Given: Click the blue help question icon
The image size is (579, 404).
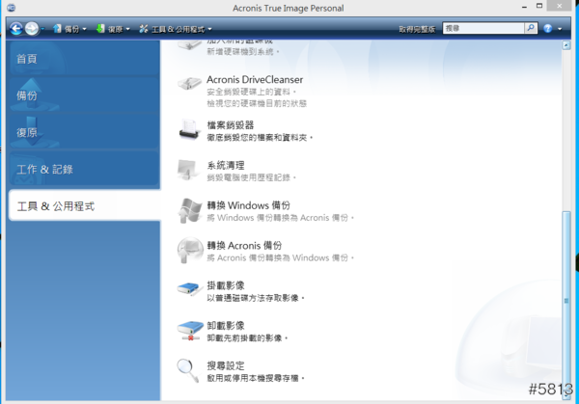Looking at the screenshot, I should (547, 28).
